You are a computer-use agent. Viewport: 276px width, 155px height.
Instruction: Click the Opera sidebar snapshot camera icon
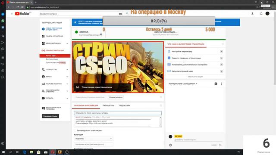point(3,49)
